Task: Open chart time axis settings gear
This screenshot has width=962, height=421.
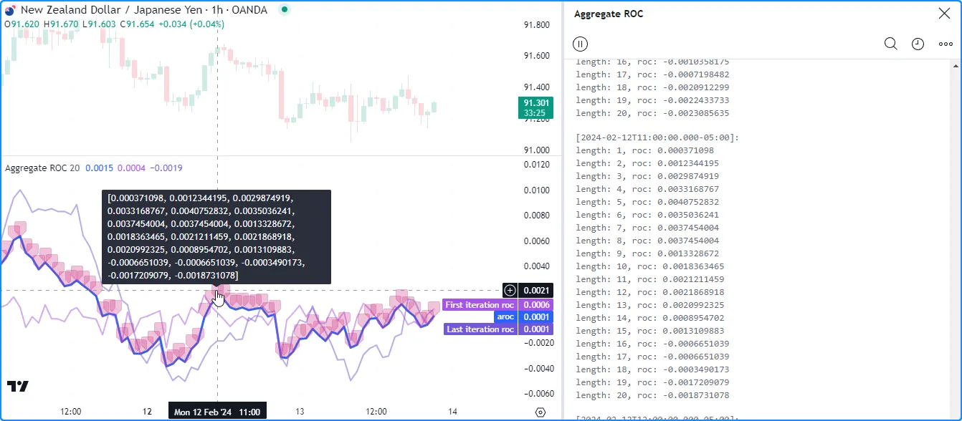Action: coord(540,412)
